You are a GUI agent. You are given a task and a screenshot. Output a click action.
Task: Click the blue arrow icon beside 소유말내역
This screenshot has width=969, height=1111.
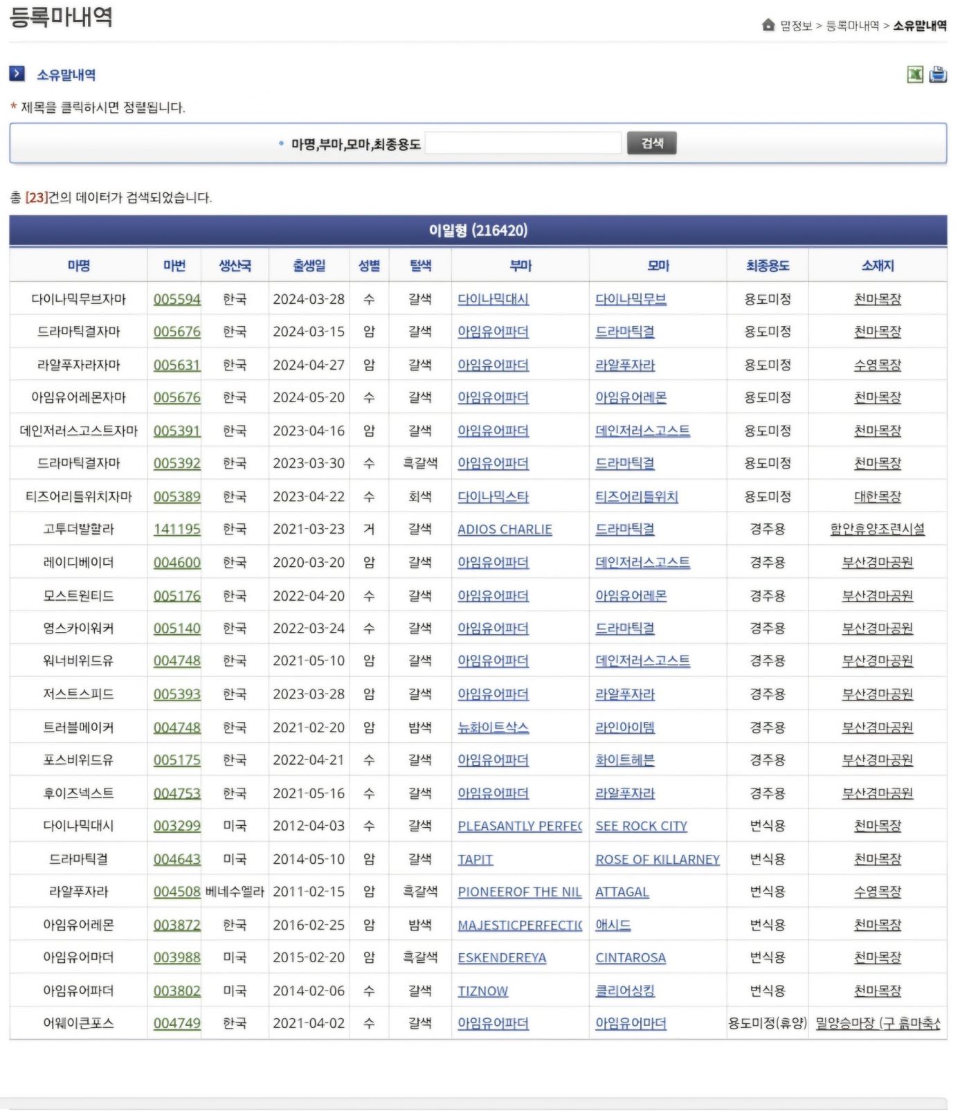pos(17,73)
